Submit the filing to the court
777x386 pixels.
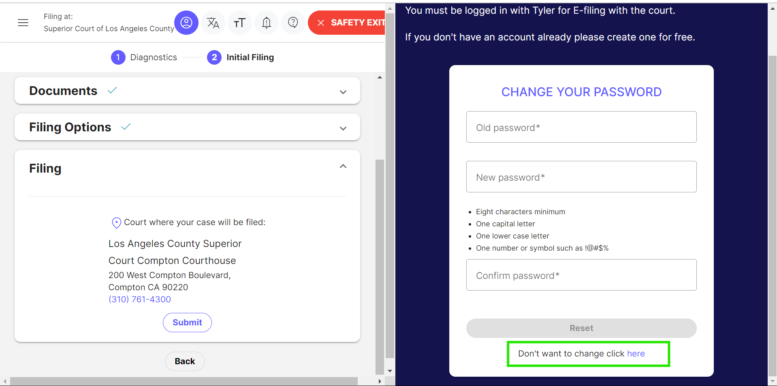click(187, 323)
